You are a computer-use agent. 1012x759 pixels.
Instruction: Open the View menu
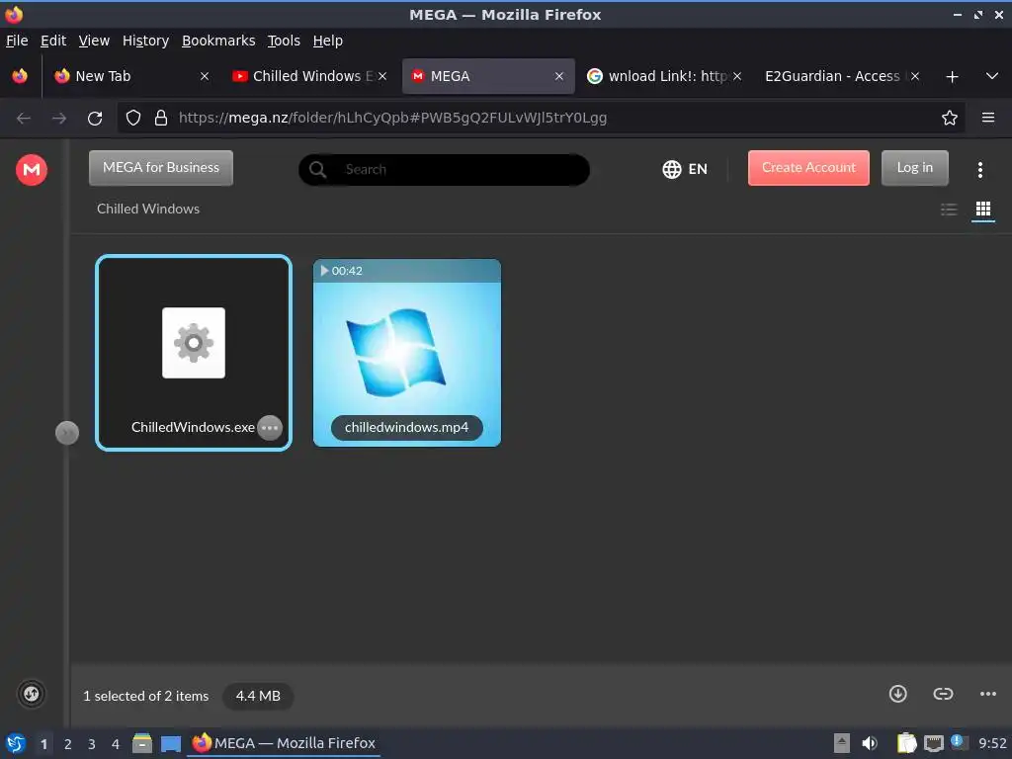click(94, 41)
